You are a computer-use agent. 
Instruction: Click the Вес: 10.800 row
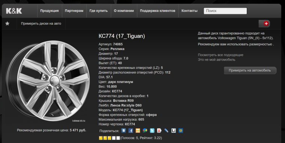click(x=108, y=86)
